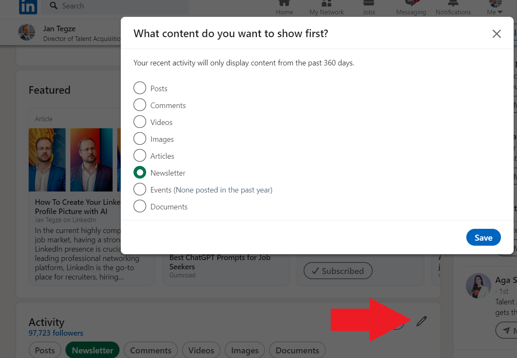This screenshot has height=358, width=517.
Task: Select the Posts radio button
Action: 140,88
